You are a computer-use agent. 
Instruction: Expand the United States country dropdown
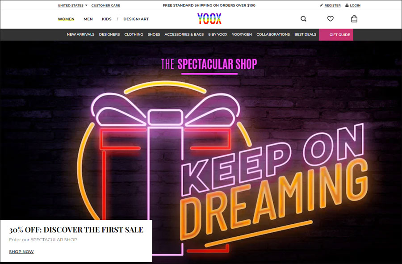(x=72, y=5)
